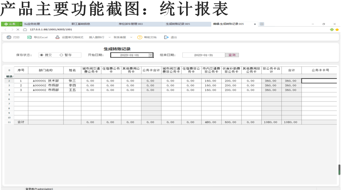Click the name cell 李四
341x190 pixels.
coord(72,85)
